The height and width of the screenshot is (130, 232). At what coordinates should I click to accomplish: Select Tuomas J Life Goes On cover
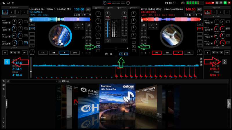117,101
